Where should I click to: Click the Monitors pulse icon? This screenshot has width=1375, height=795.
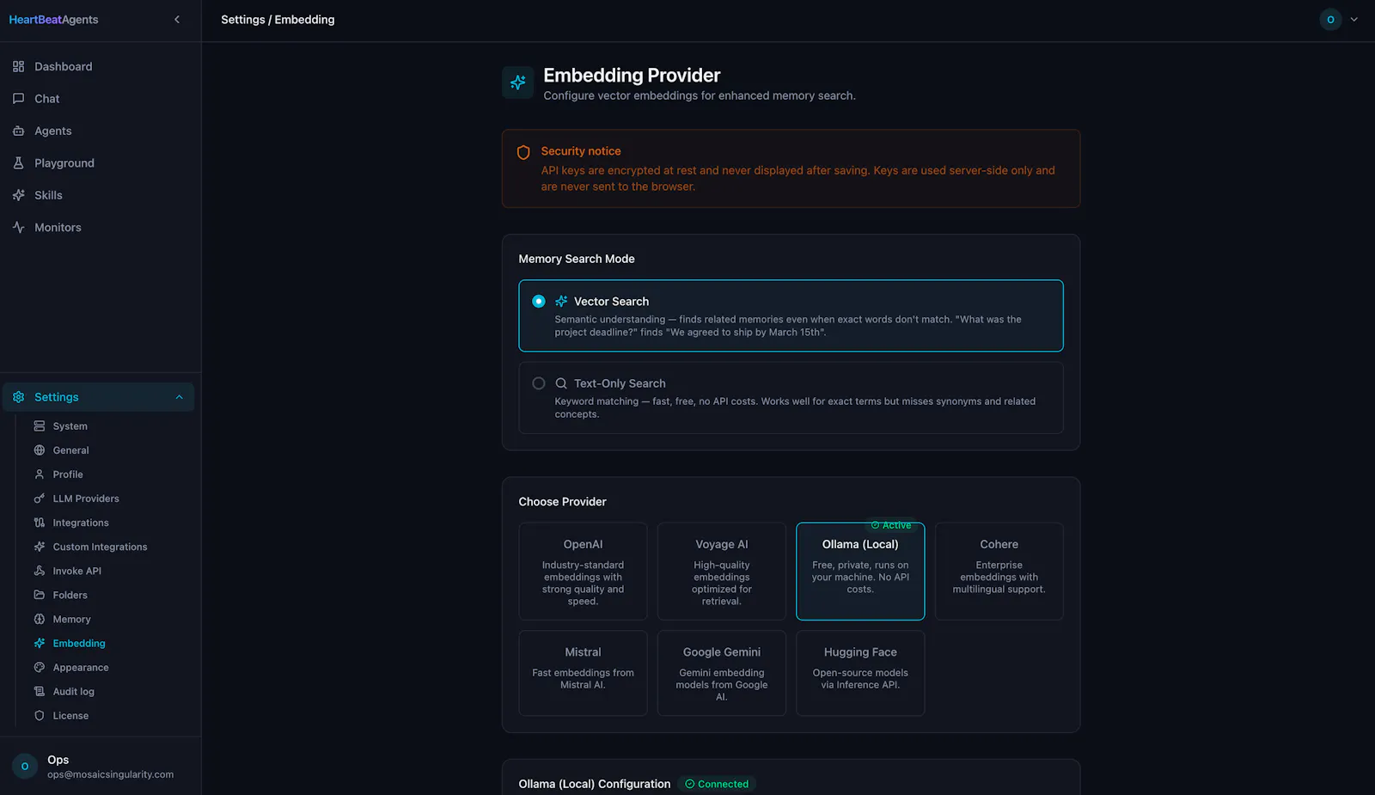tap(18, 228)
